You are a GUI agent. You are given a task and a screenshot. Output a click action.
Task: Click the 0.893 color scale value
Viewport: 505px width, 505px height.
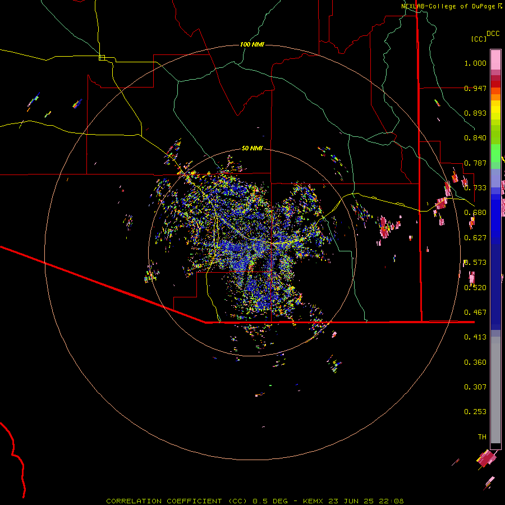coord(475,113)
